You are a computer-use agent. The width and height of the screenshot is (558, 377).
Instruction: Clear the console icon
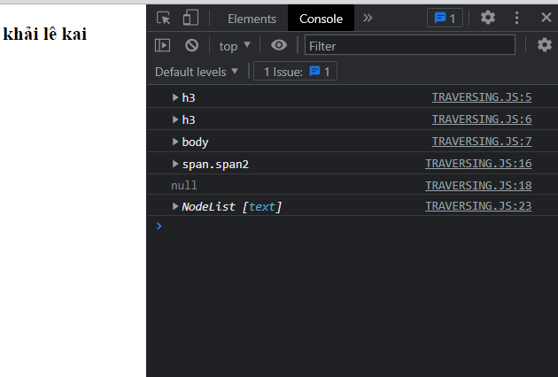click(192, 45)
